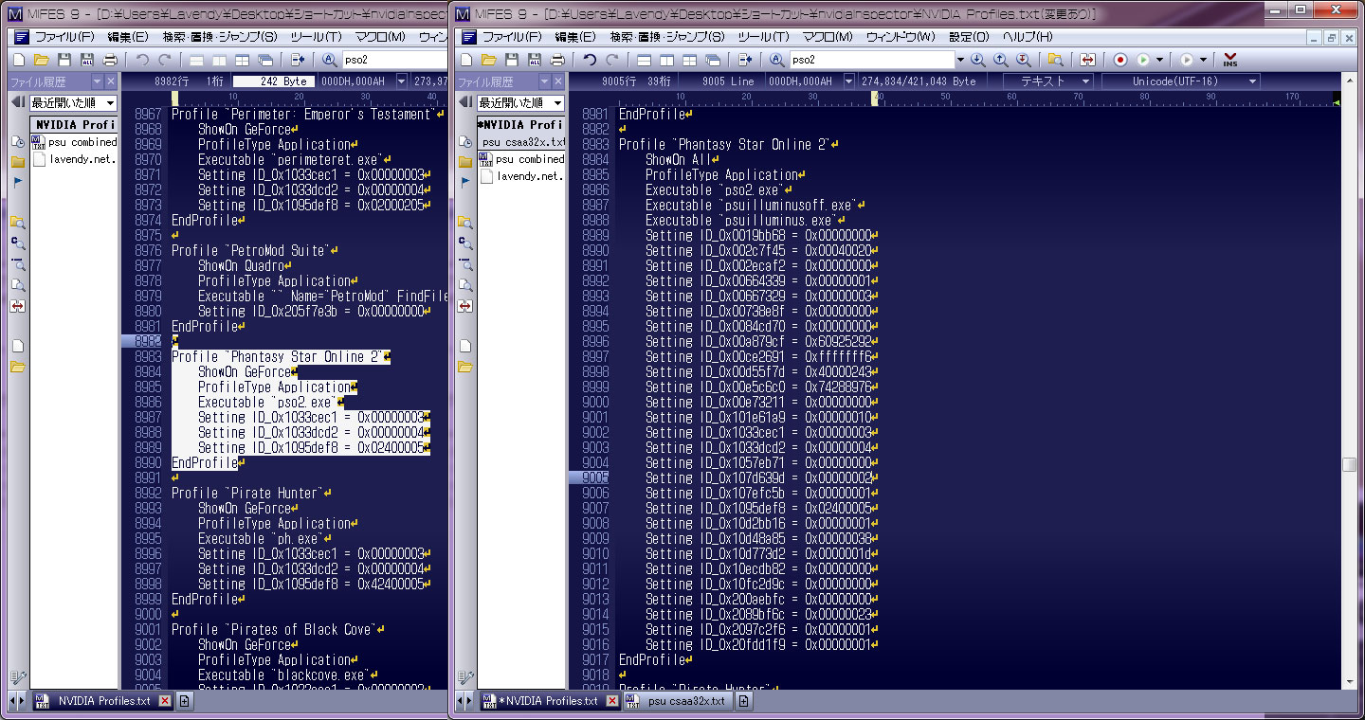This screenshot has height=720, width=1365.
Task: Click the multi-window cascade icon in left window toolbar
Action: 265,60
